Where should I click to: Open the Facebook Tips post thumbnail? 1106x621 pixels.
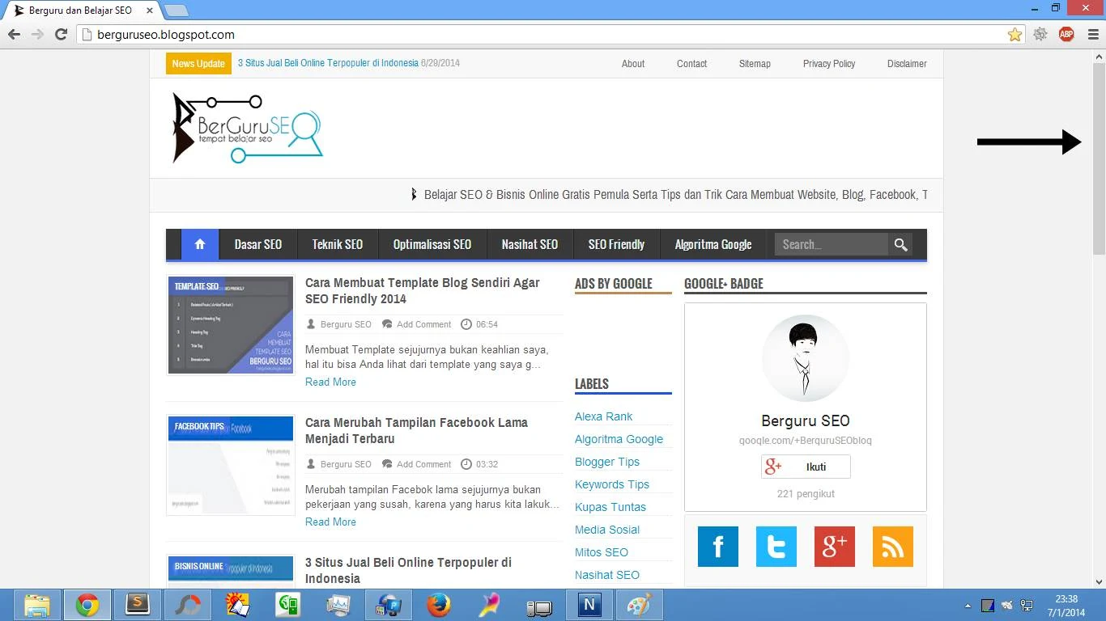click(231, 465)
